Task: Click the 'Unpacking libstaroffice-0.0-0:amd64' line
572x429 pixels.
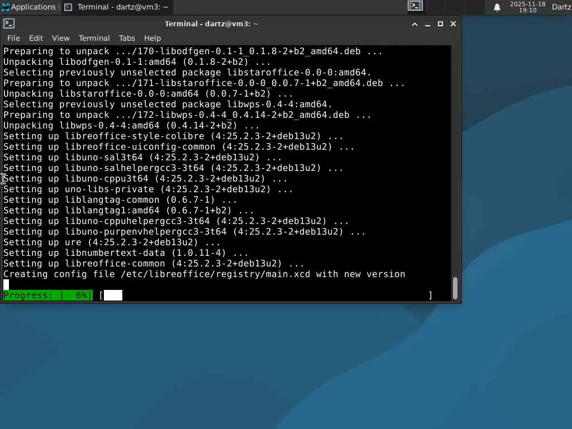Action: [x=148, y=94]
